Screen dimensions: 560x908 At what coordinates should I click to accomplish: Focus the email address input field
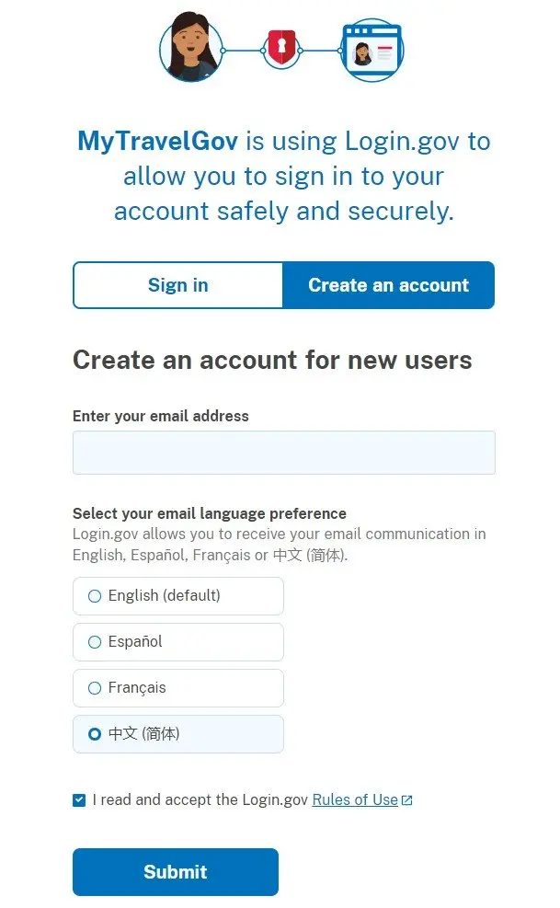pos(284,453)
